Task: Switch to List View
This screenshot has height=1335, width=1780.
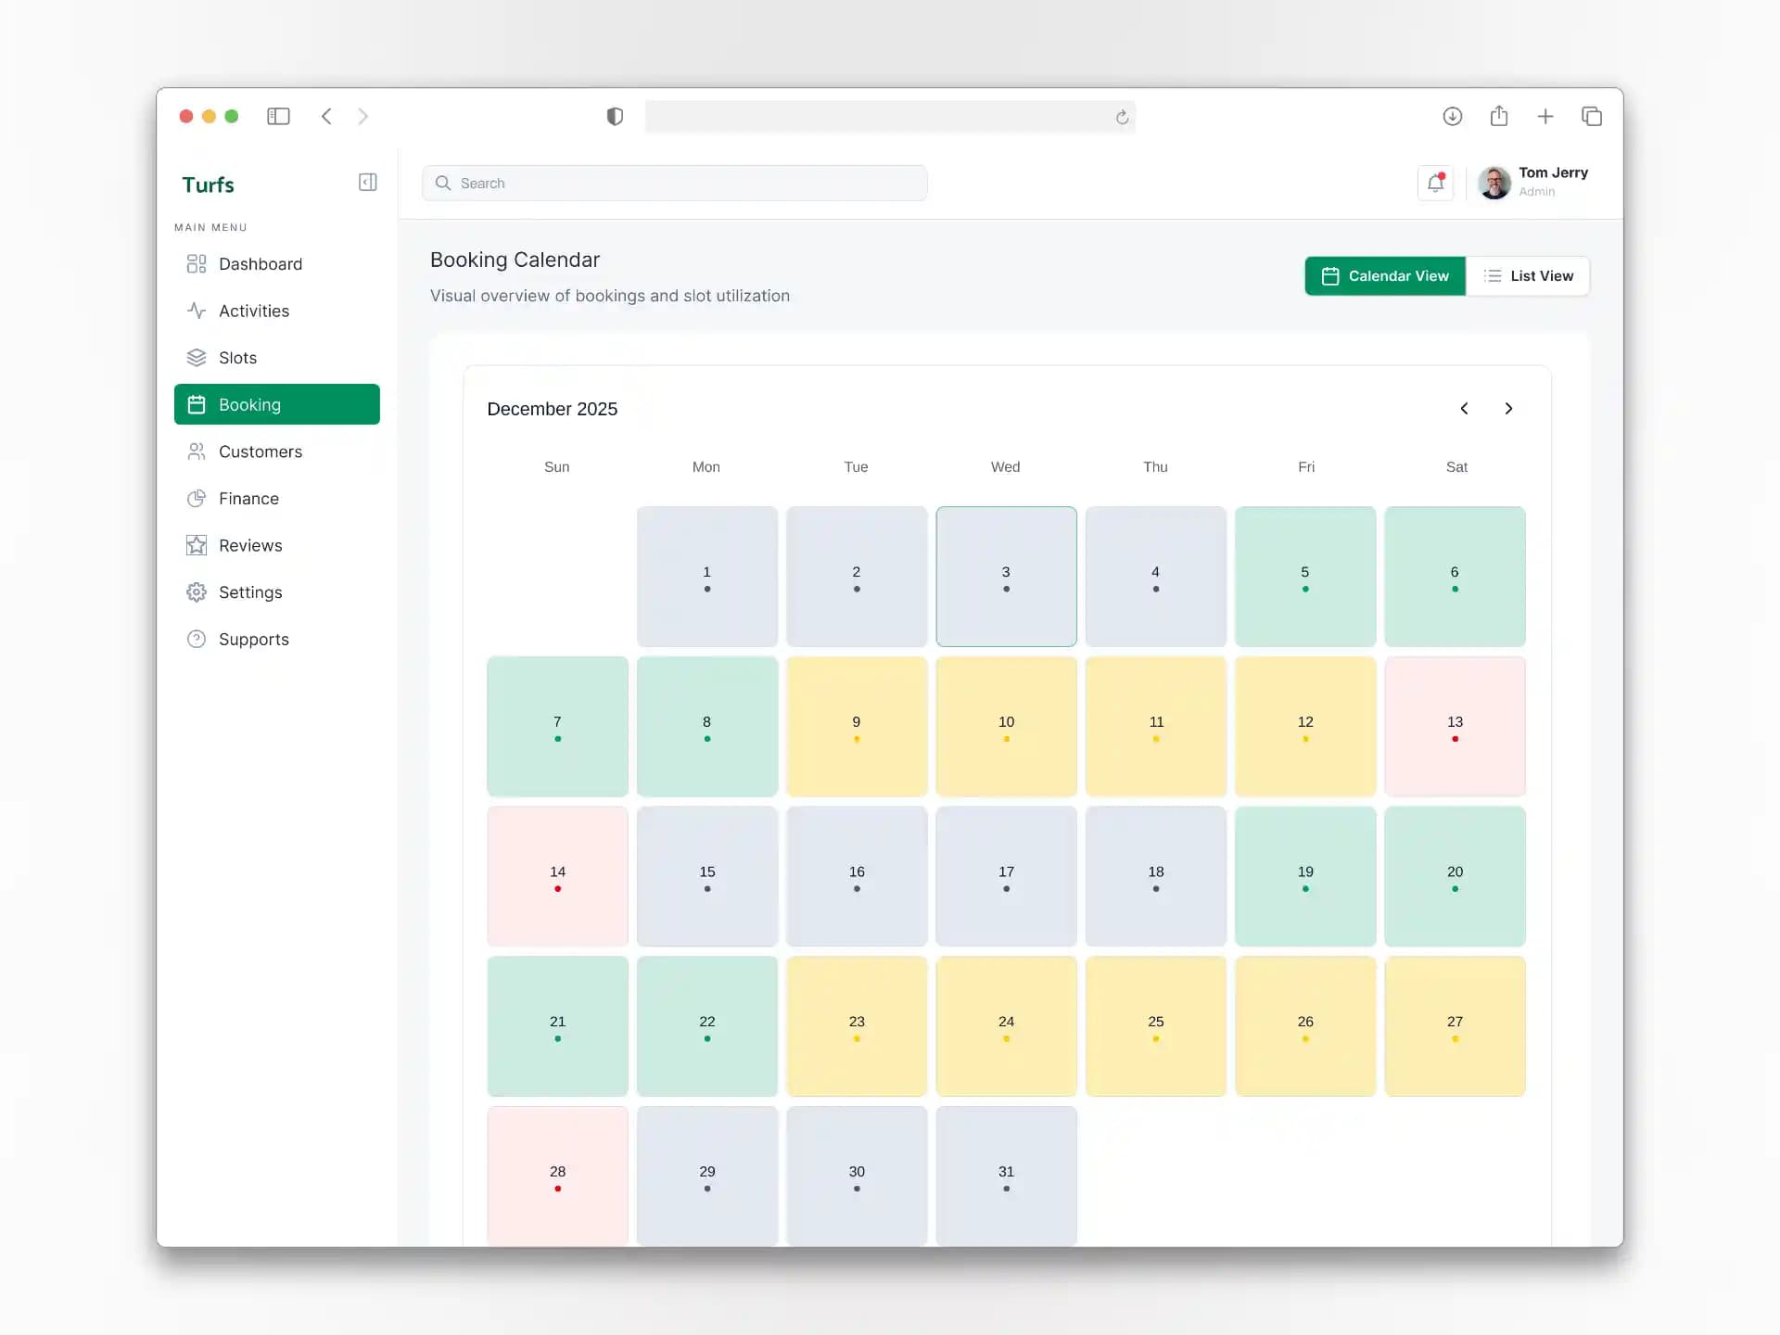Action: [x=1529, y=275]
